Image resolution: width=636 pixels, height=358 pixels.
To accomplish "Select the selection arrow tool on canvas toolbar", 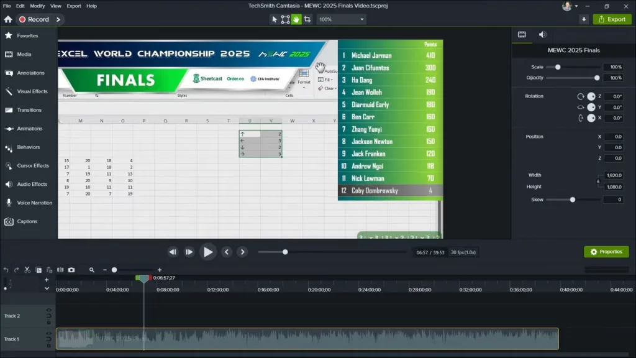I will click(275, 19).
